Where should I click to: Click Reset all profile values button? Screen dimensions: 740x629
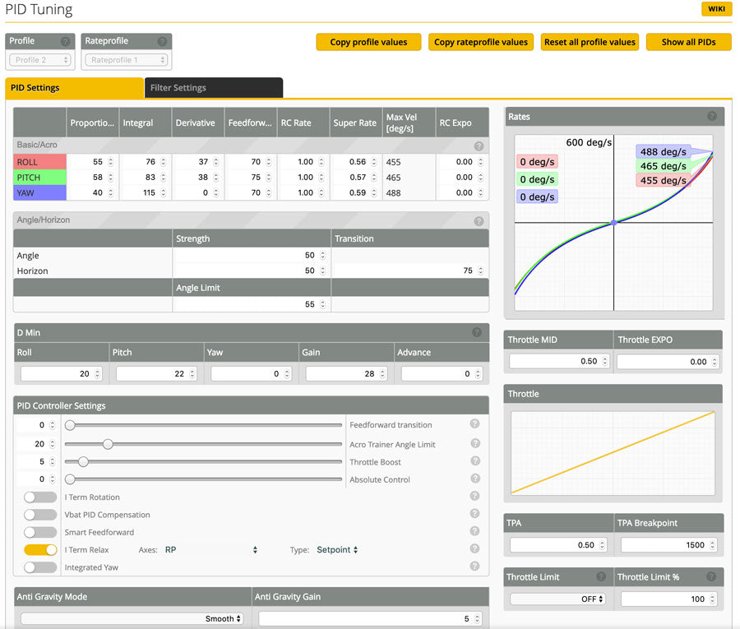coord(590,42)
